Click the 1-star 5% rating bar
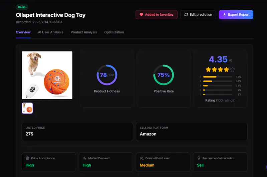Screen dimensions: 267x177 (x=218, y=95)
